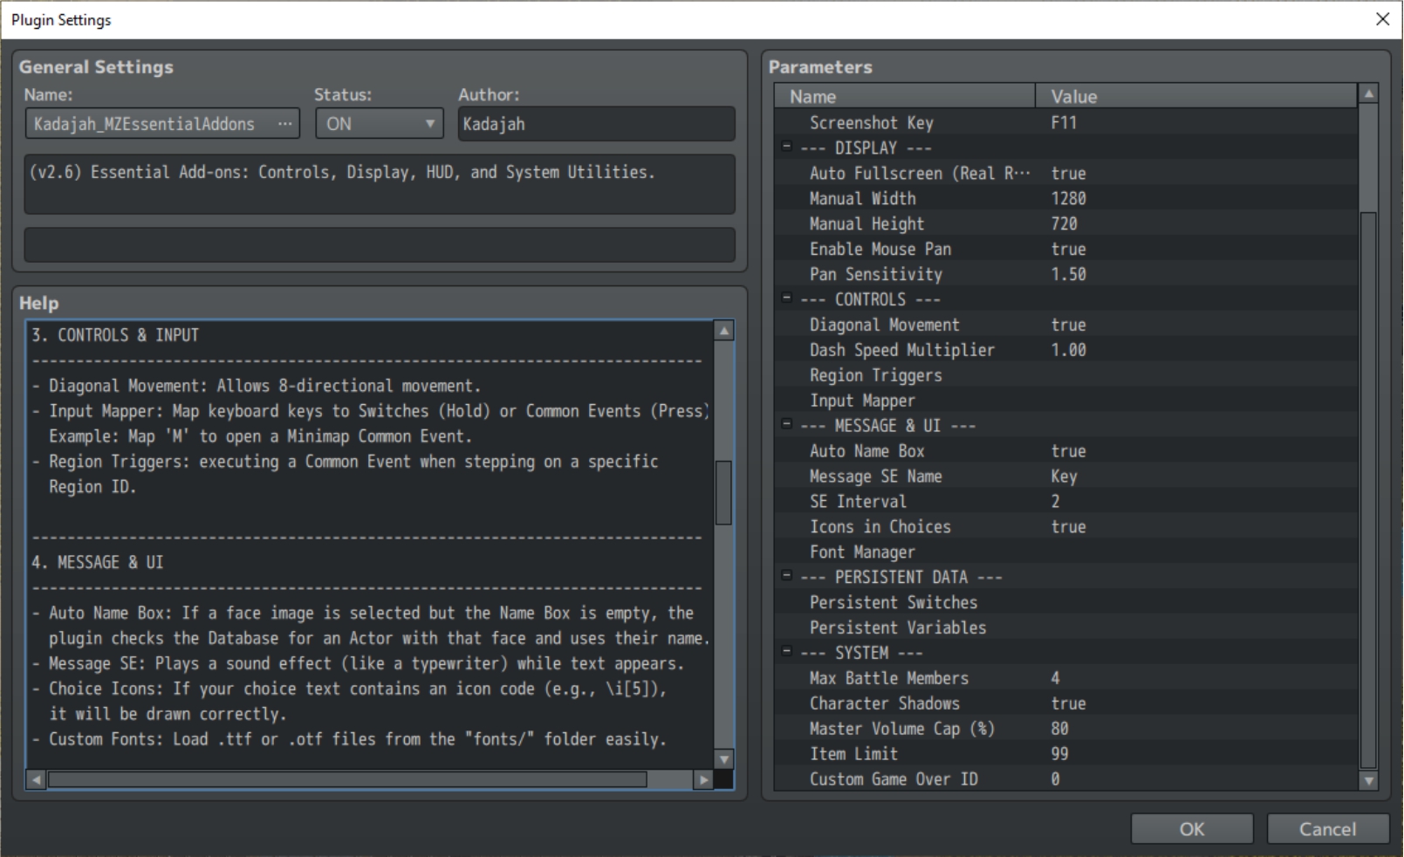Click the Help vertical scrollbar thumb

723,493
